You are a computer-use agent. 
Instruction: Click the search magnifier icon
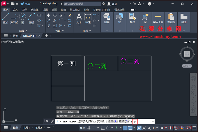coord(104,4)
